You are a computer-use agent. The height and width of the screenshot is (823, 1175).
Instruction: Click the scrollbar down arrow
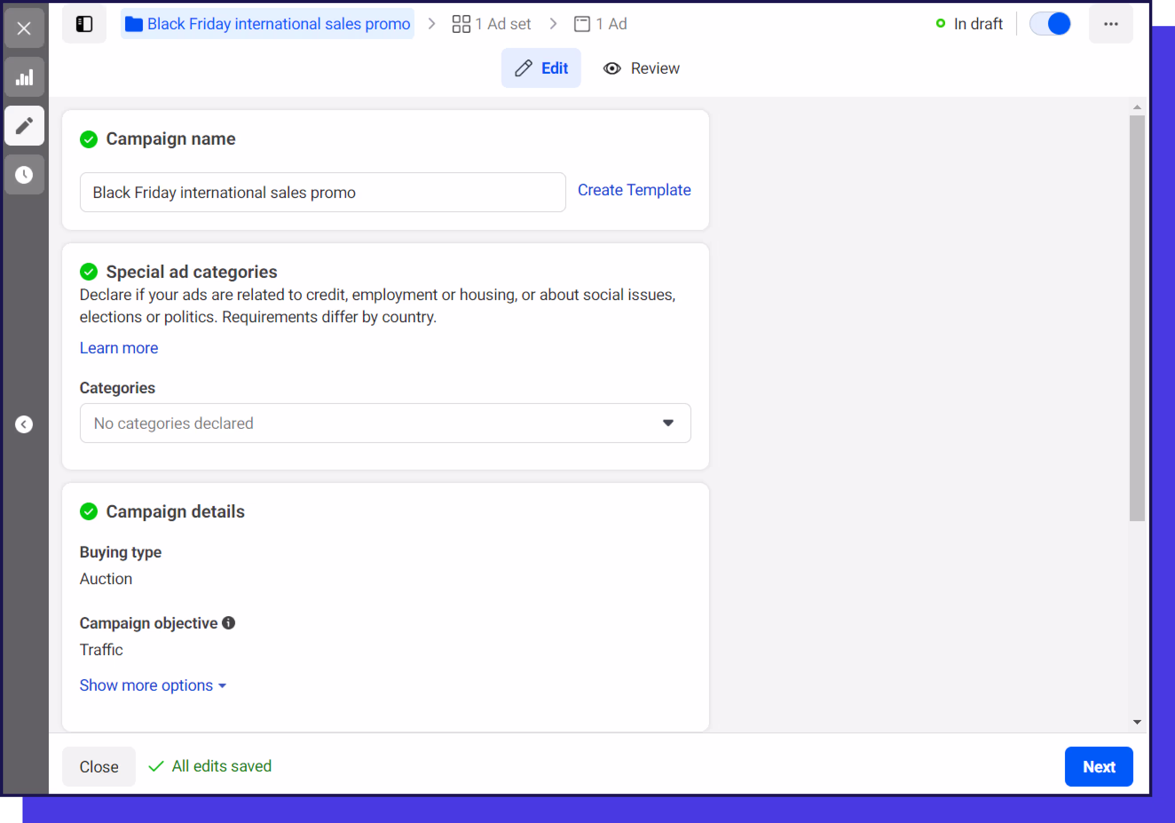coord(1137,722)
